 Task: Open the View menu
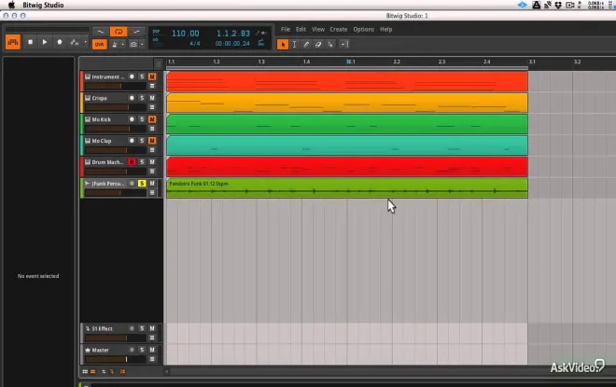pyautogui.click(x=318, y=30)
